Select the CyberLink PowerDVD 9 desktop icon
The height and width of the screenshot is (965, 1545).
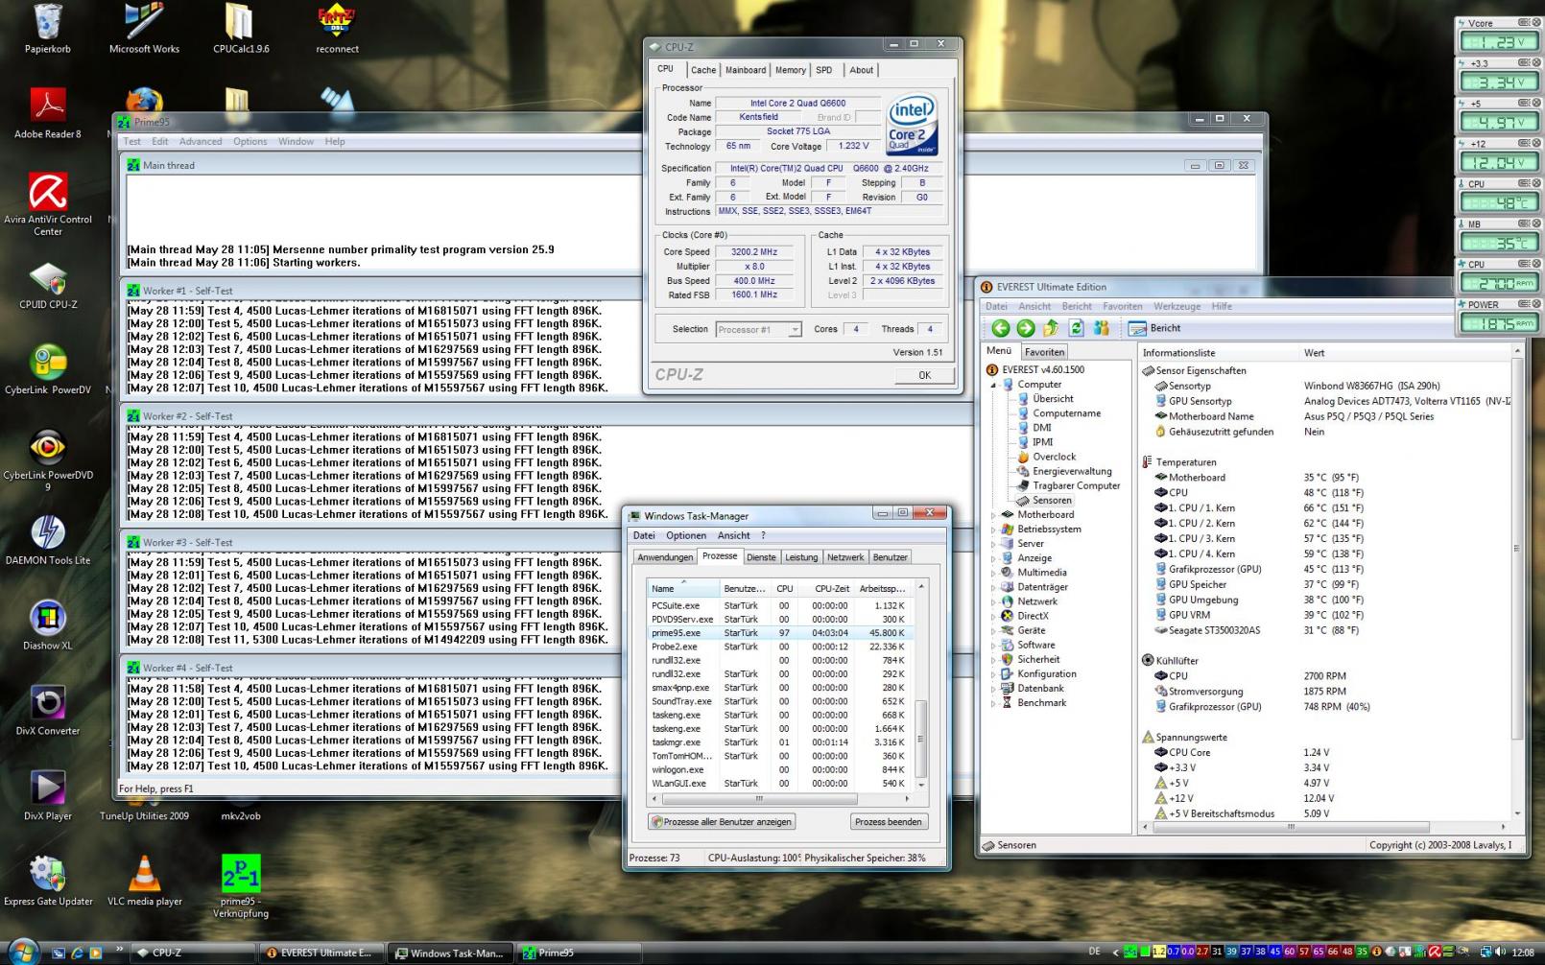48,460
